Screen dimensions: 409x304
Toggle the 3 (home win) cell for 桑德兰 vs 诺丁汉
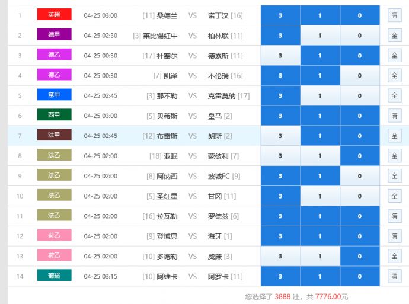[x=280, y=15]
